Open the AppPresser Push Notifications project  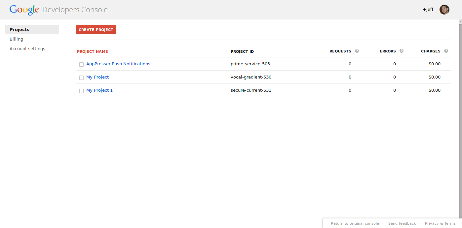(118, 64)
